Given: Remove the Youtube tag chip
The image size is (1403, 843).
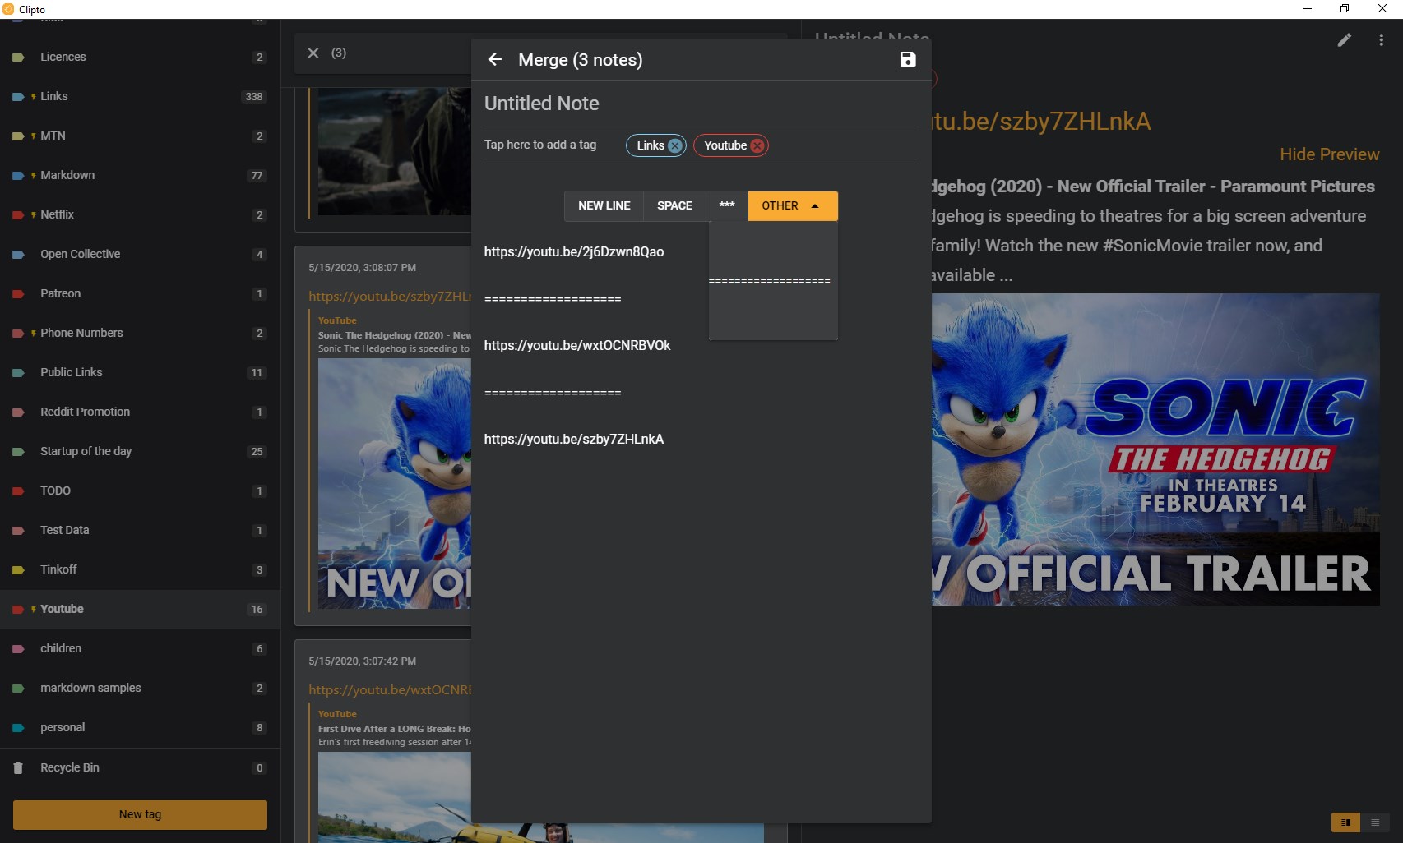Looking at the screenshot, I should click(x=757, y=145).
